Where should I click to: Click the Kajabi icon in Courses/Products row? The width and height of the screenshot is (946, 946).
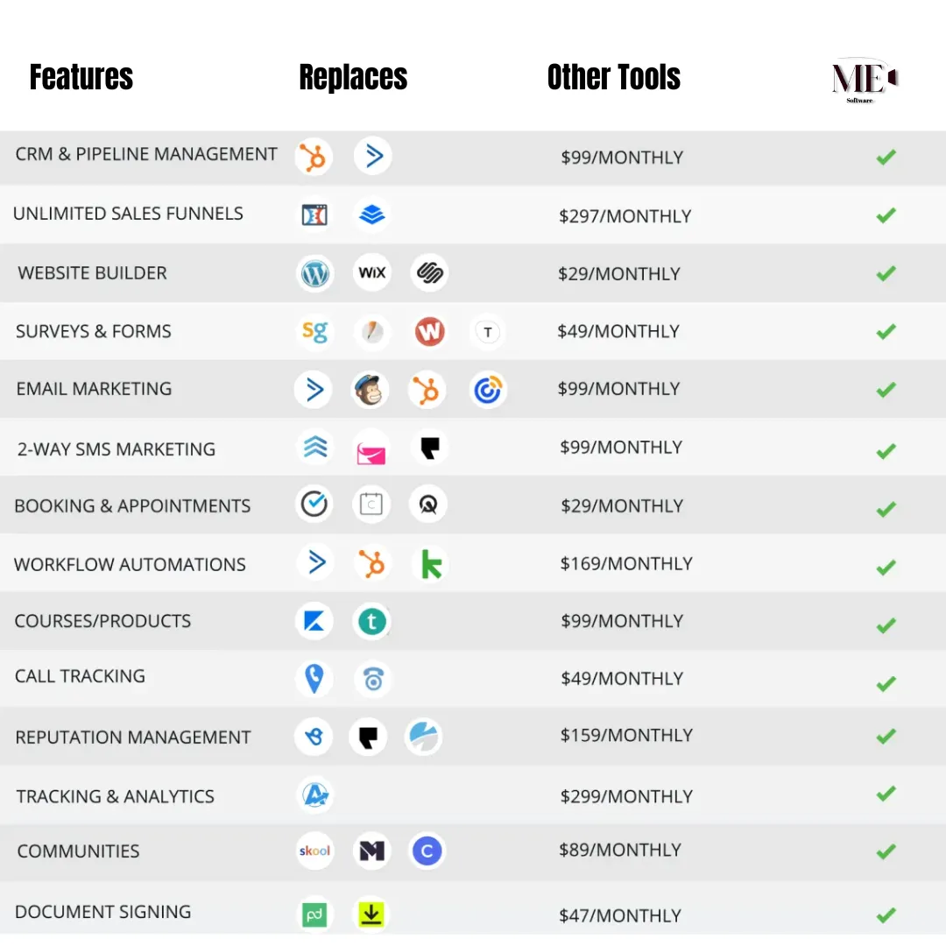click(314, 621)
